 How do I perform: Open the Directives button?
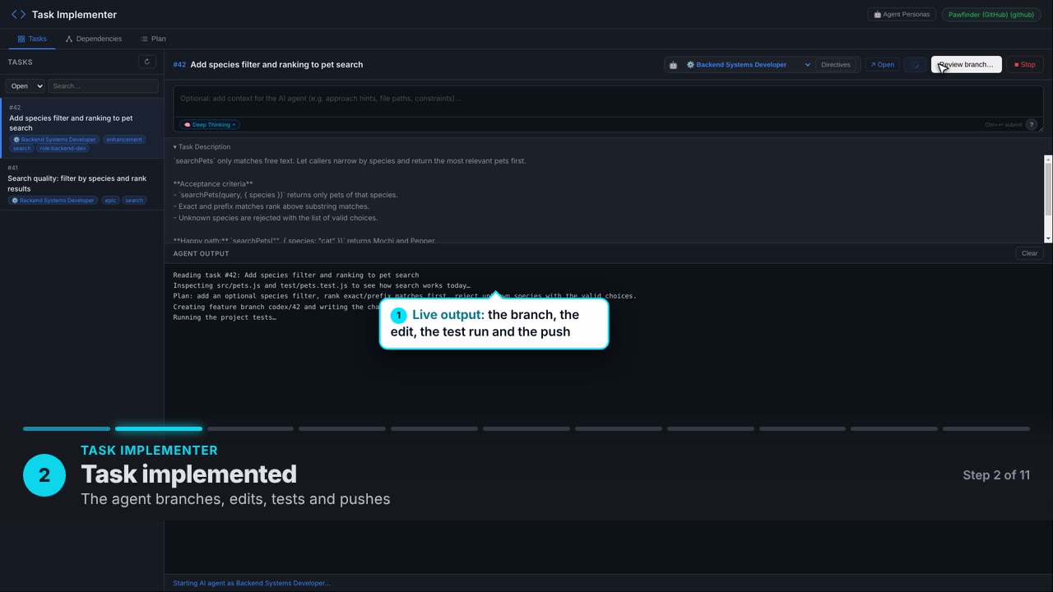(x=836, y=65)
